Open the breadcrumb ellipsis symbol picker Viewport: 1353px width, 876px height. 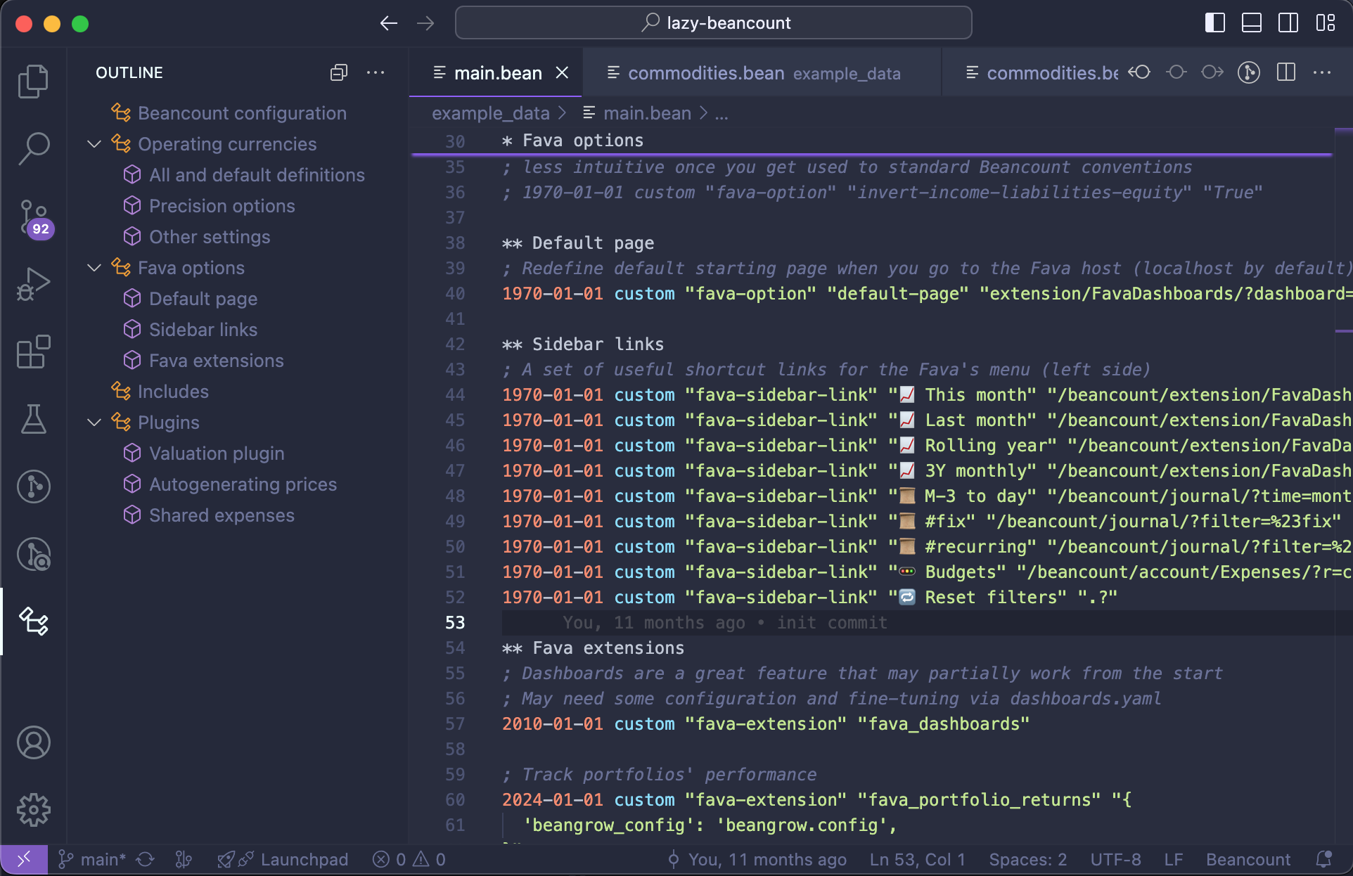tap(722, 113)
